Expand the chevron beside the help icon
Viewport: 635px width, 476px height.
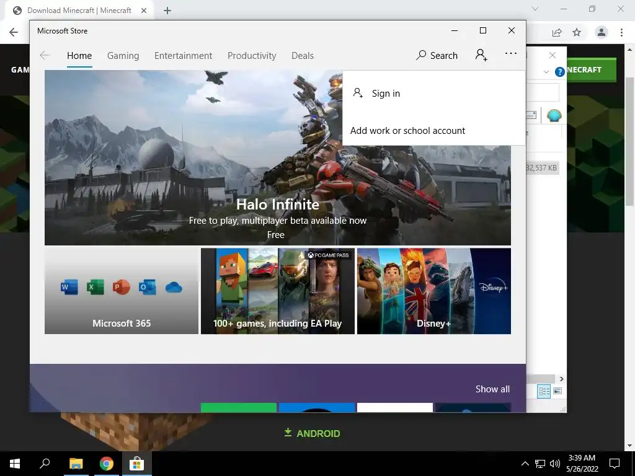(546, 72)
